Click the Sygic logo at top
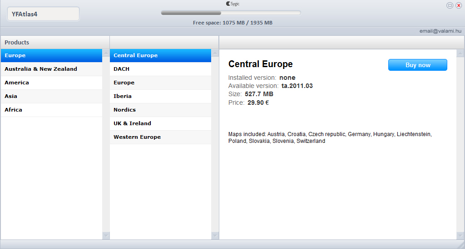The image size is (465, 249). click(232, 4)
